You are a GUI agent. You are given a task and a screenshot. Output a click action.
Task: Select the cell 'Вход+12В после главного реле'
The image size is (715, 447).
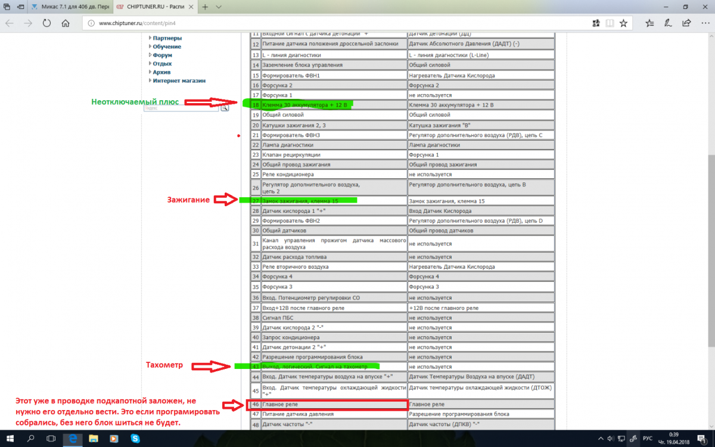[334, 308]
